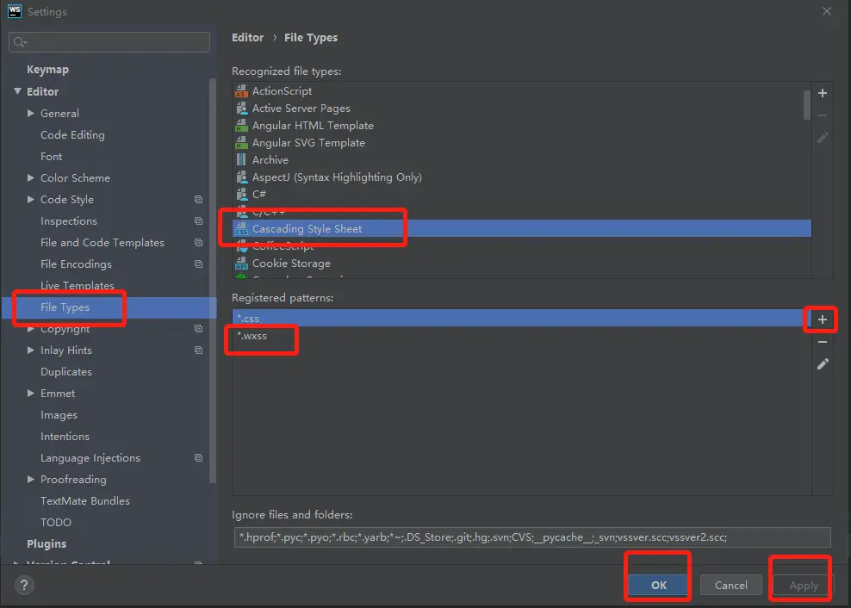Click the copy icon beside Code Style
Viewport: 851px width, 608px height.
199,200
